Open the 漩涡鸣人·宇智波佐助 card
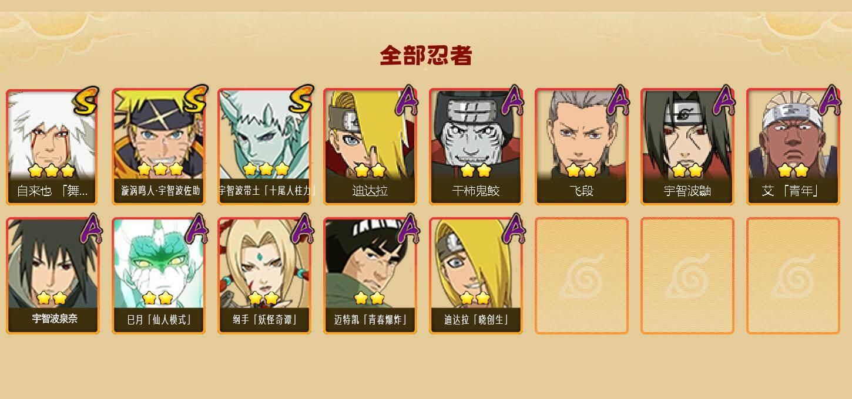The image size is (852, 399). point(159,147)
